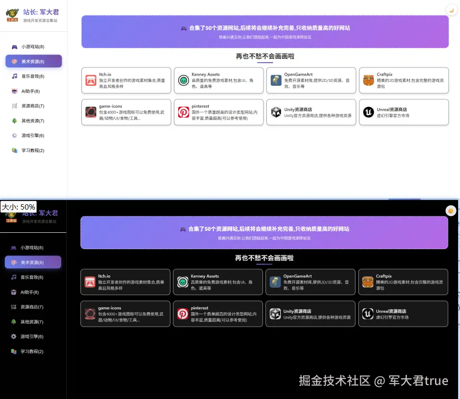Viewport: 460px width, 399px height.
Task: Open 资源商店(7) in the dark sidebar
Action: (x=33, y=307)
